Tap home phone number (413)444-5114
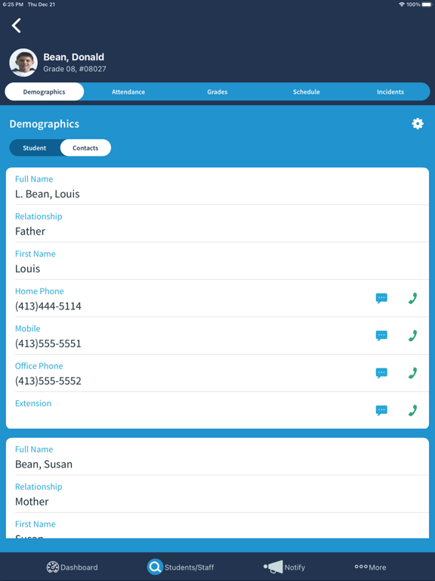The image size is (435, 581). point(48,306)
